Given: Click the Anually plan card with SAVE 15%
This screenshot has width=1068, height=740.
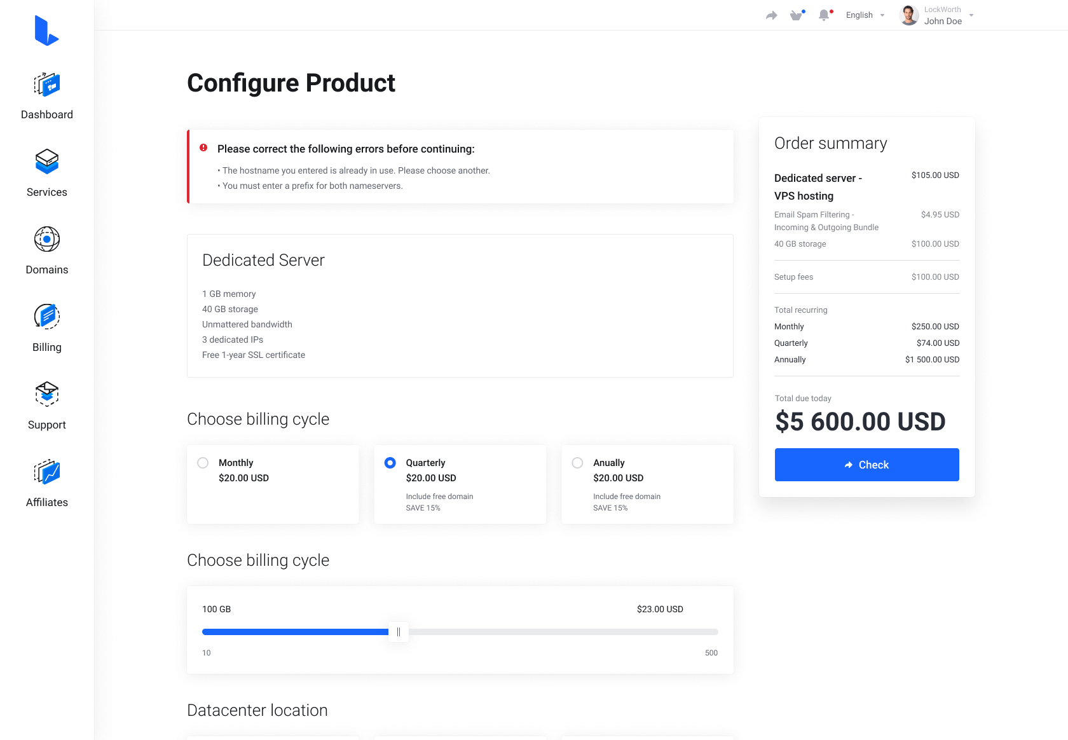Looking at the screenshot, I should 648,484.
